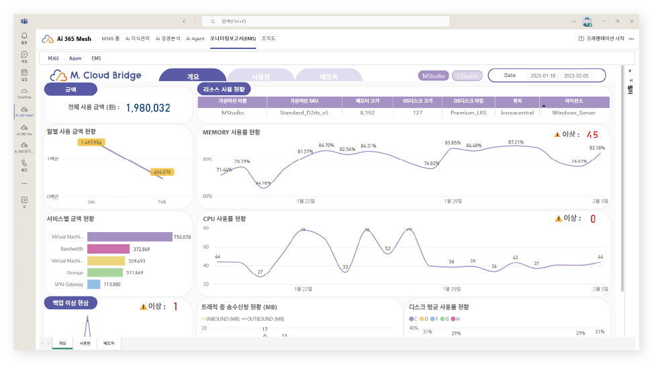658x369 pixels.
Task: Edit the end date 2023-02-05 field
Action: tap(576, 76)
